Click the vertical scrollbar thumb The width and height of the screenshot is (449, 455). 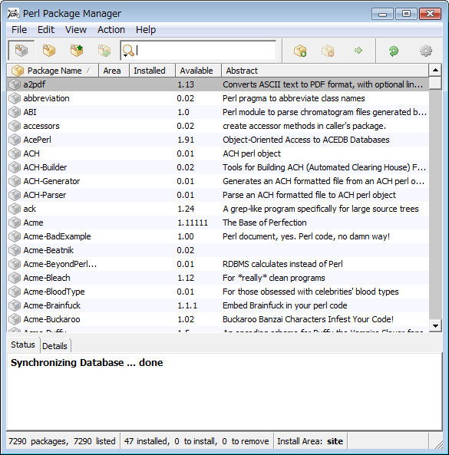tap(435, 83)
